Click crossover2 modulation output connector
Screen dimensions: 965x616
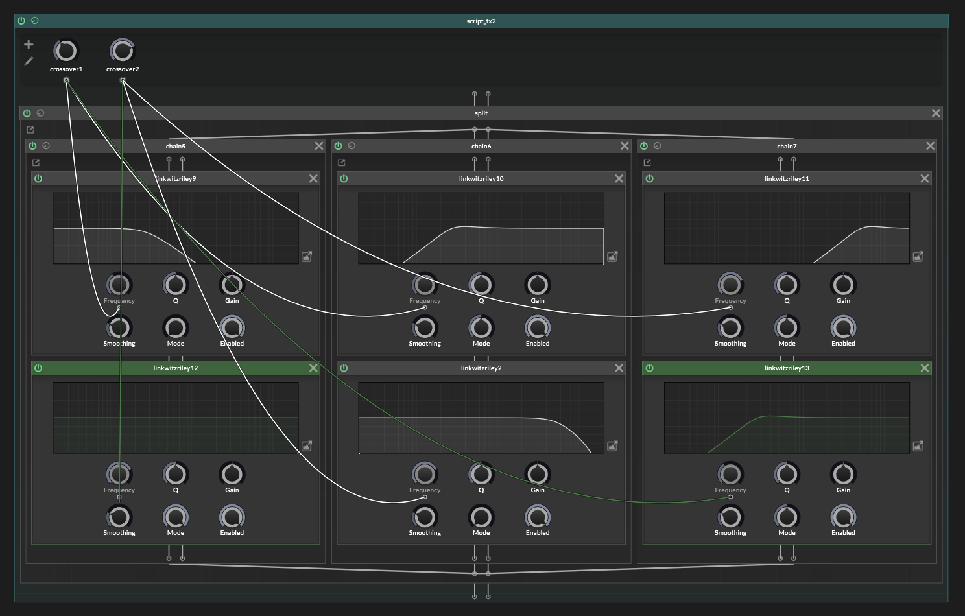(123, 80)
